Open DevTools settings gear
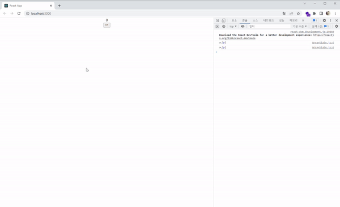This screenshot has height=207, width=340. click(x=324, y=20)
